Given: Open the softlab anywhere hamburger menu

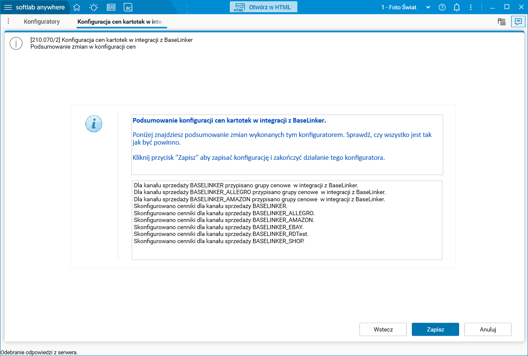Looking at the screenshot, I should pos(8,7).
